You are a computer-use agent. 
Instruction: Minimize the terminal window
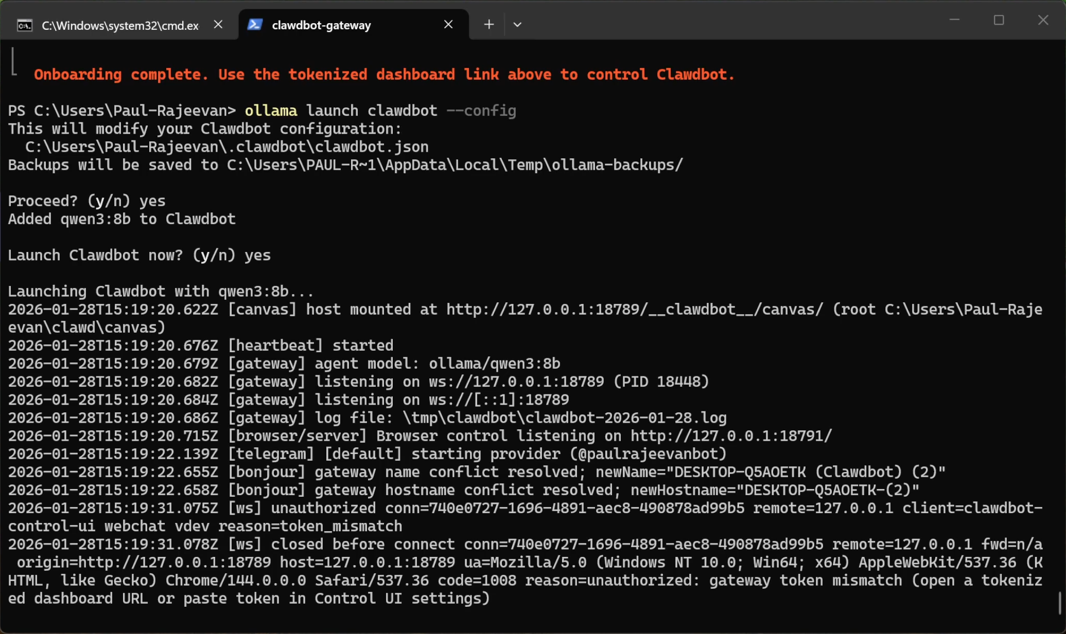pyautogui.click(x=954, y=20)
